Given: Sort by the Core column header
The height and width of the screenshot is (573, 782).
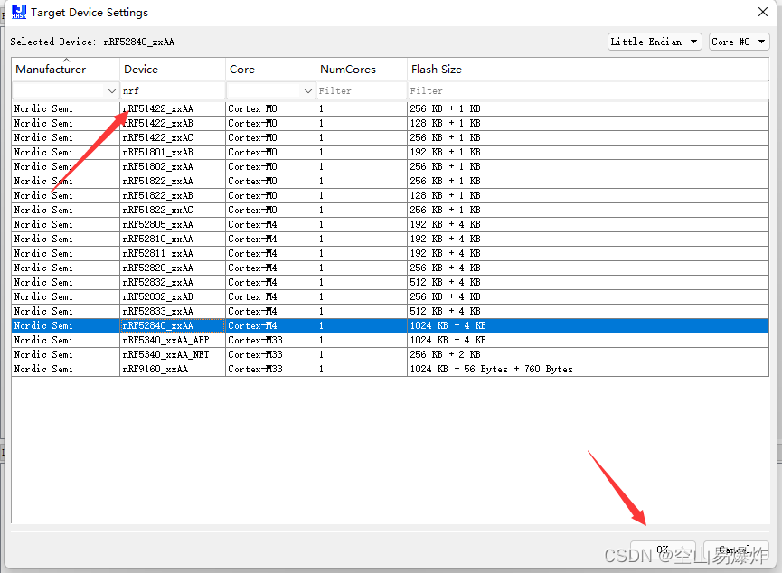Looking at the screenshot, I should (x=270, y=70).
